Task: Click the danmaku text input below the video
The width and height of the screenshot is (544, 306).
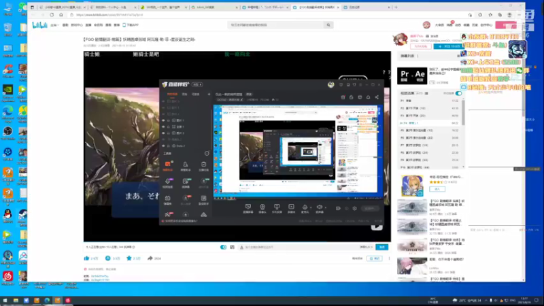Action: pos(300,247)
